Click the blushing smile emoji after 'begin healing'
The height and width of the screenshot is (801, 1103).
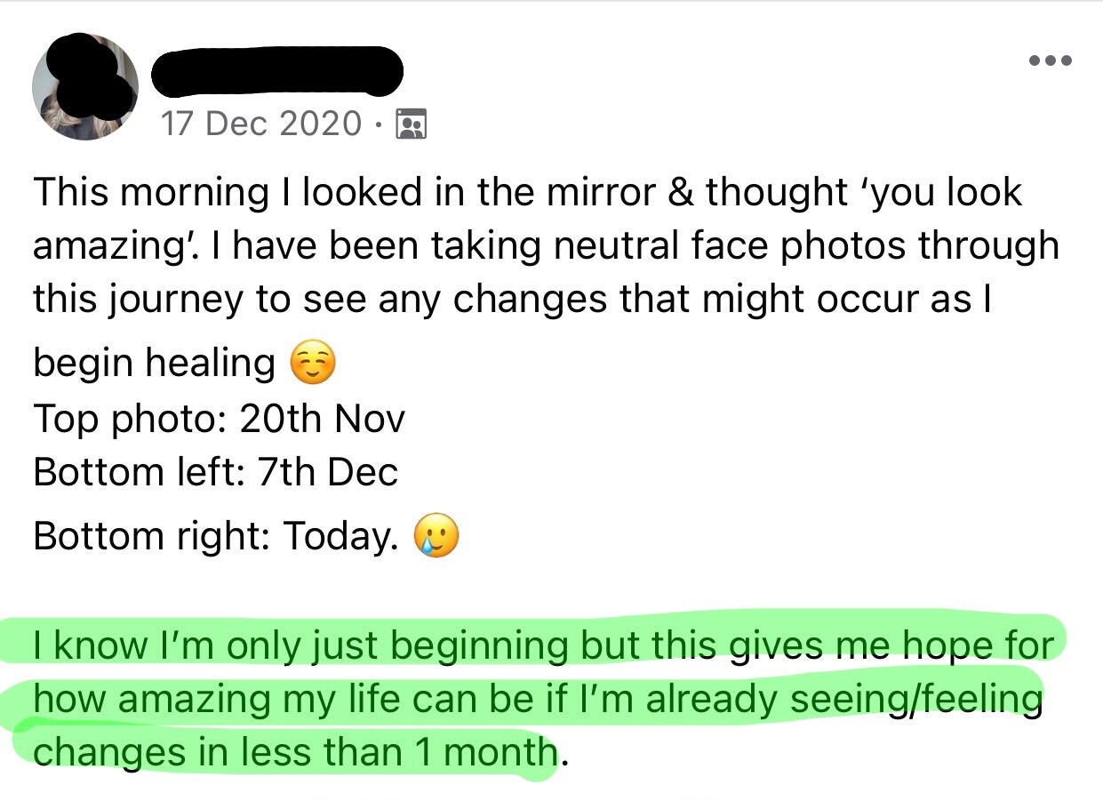[x=313, y=364]
